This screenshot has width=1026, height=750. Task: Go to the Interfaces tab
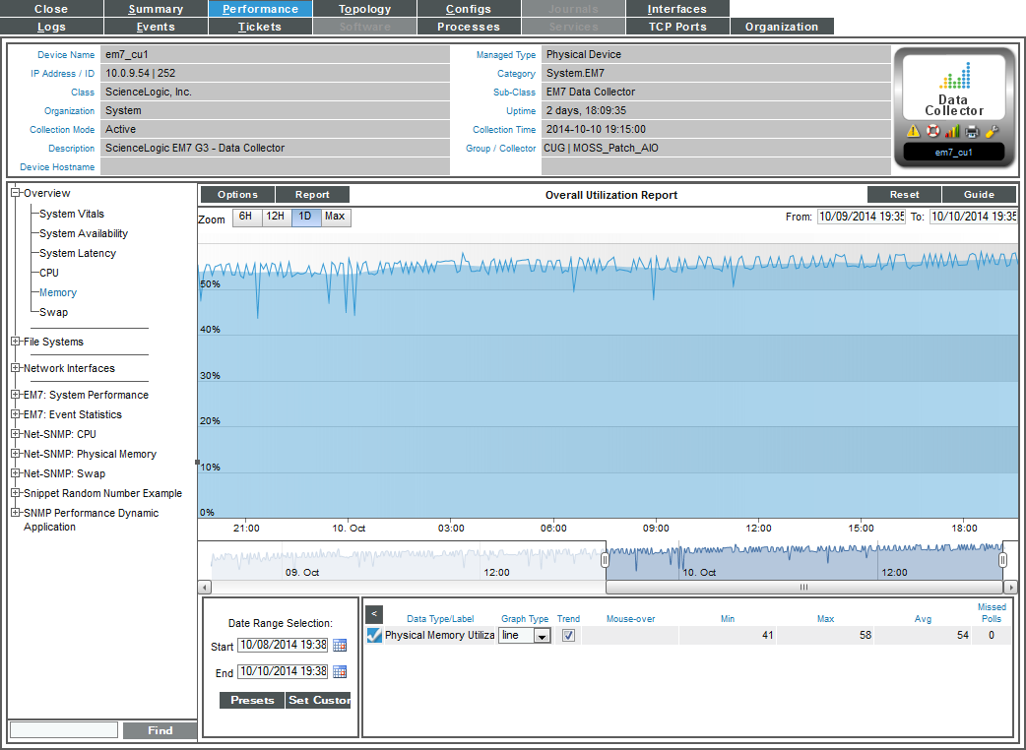click(x=677, y=9)
